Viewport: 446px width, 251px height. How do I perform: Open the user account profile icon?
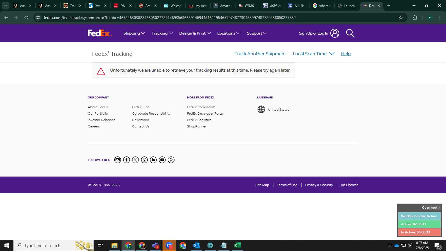335,33
